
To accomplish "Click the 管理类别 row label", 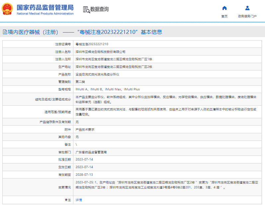I will [x=64, y=82].
